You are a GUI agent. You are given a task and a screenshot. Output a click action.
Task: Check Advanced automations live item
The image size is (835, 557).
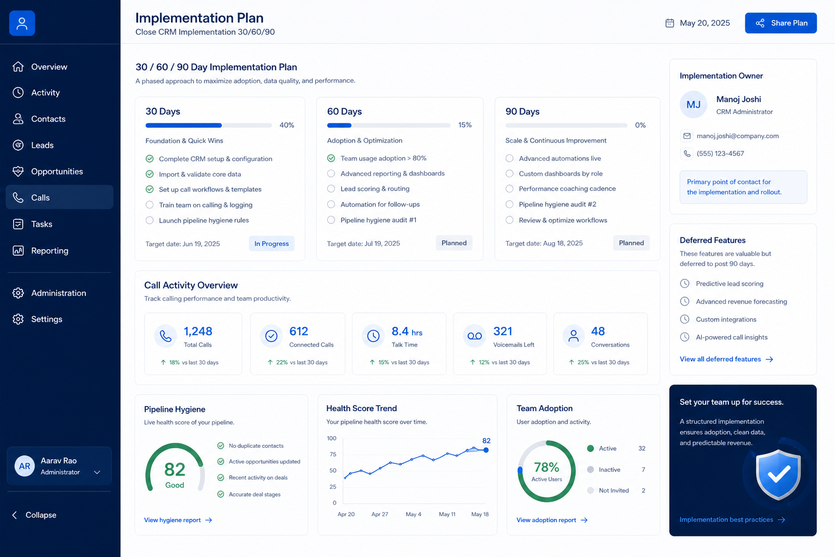(x=509, y=158)
